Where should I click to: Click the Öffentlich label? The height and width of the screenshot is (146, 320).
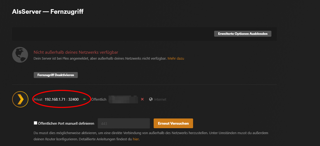99,100
